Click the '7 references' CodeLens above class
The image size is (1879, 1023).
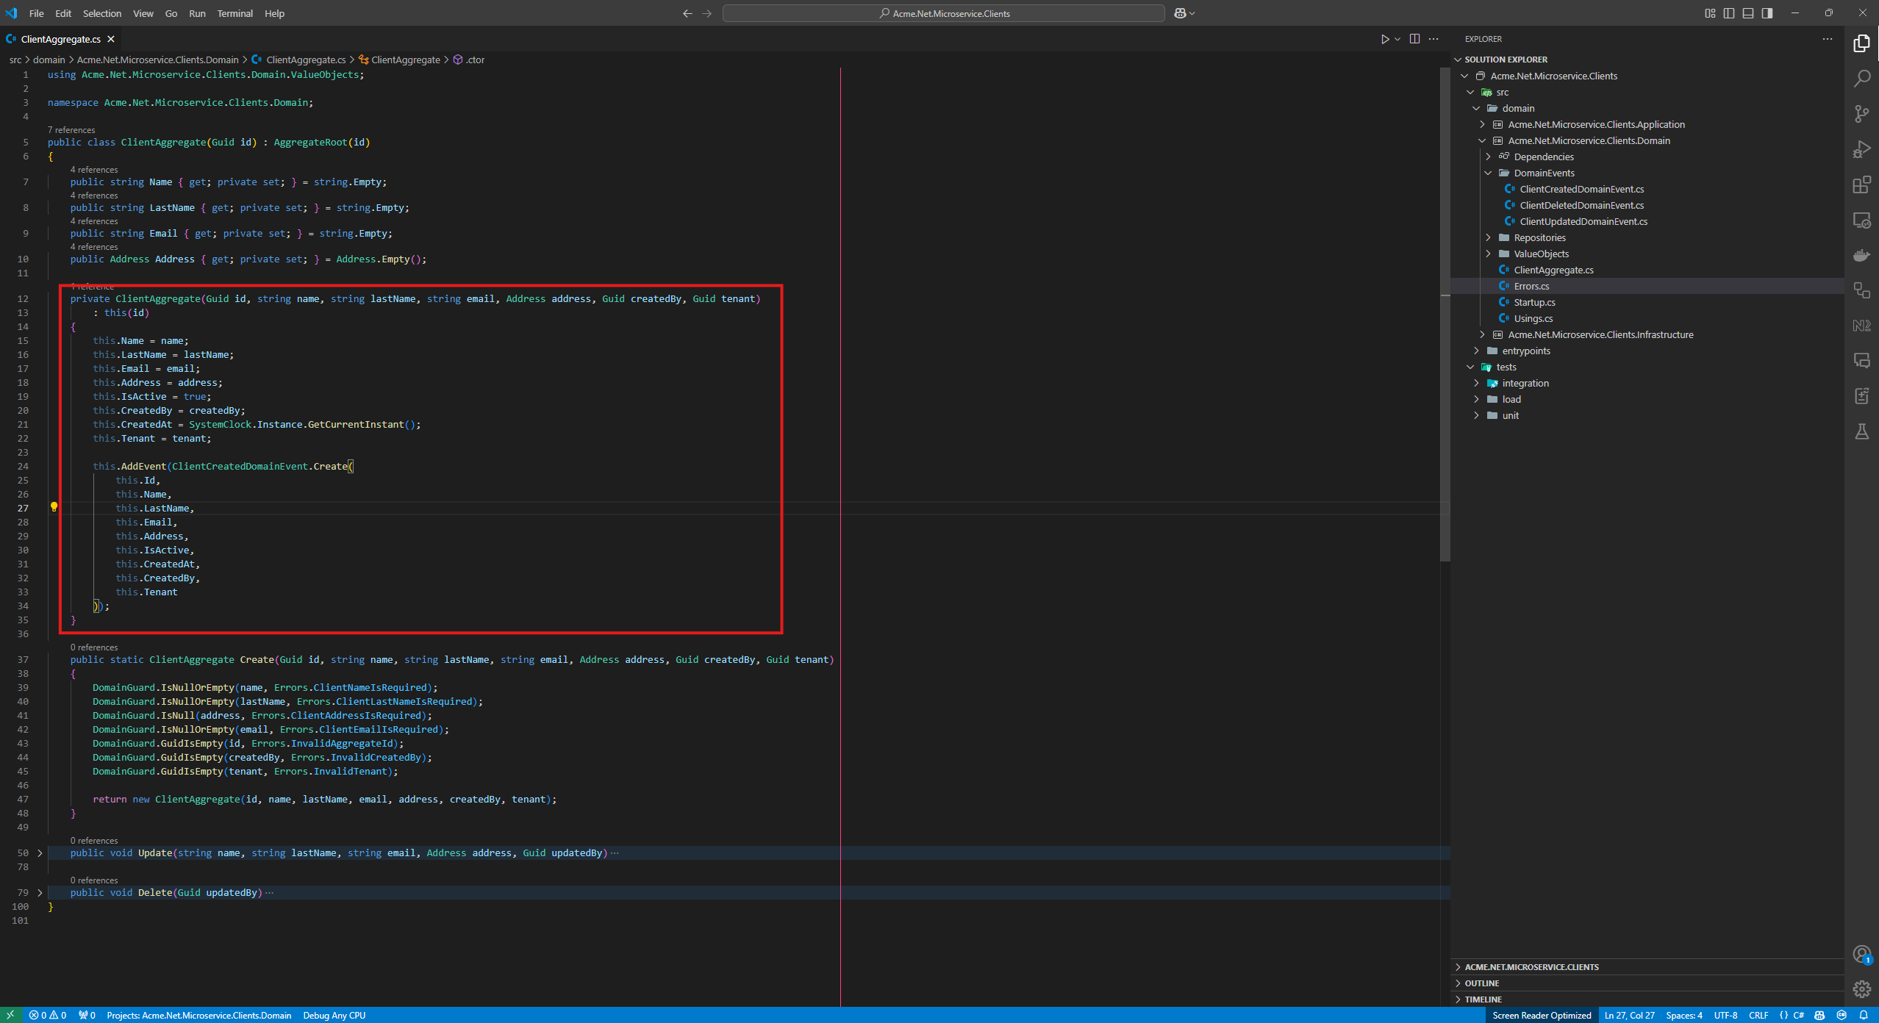[x=71, y=130]
